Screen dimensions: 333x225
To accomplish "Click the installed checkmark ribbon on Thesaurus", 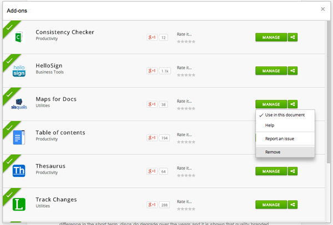I will pos(9,162).
